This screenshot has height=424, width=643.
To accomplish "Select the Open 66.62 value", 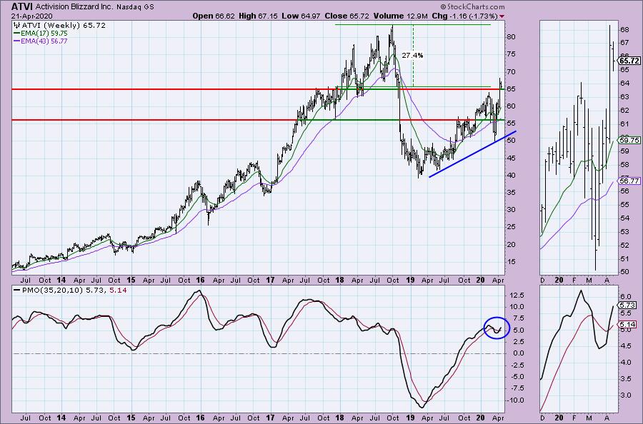I will (214, 16).
